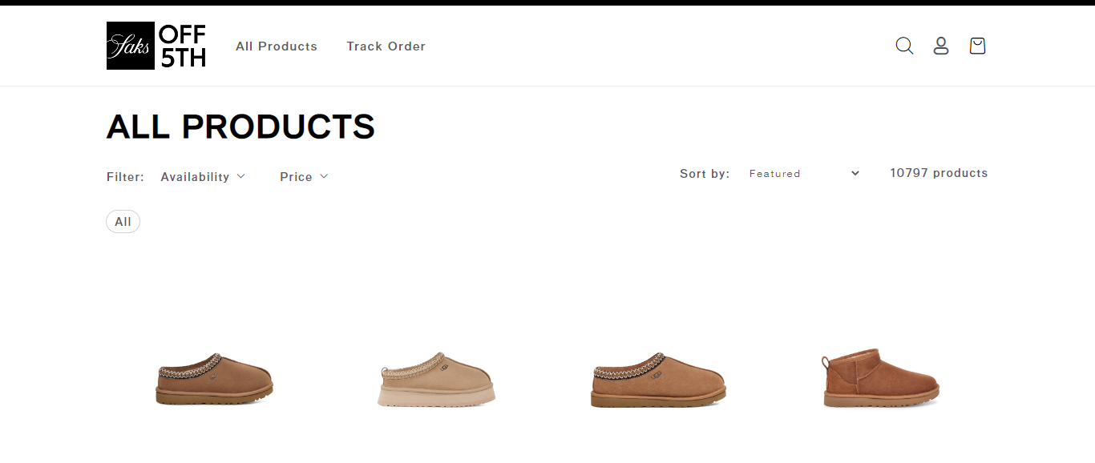Open the shopping bag cart icon

coord(977,46)
